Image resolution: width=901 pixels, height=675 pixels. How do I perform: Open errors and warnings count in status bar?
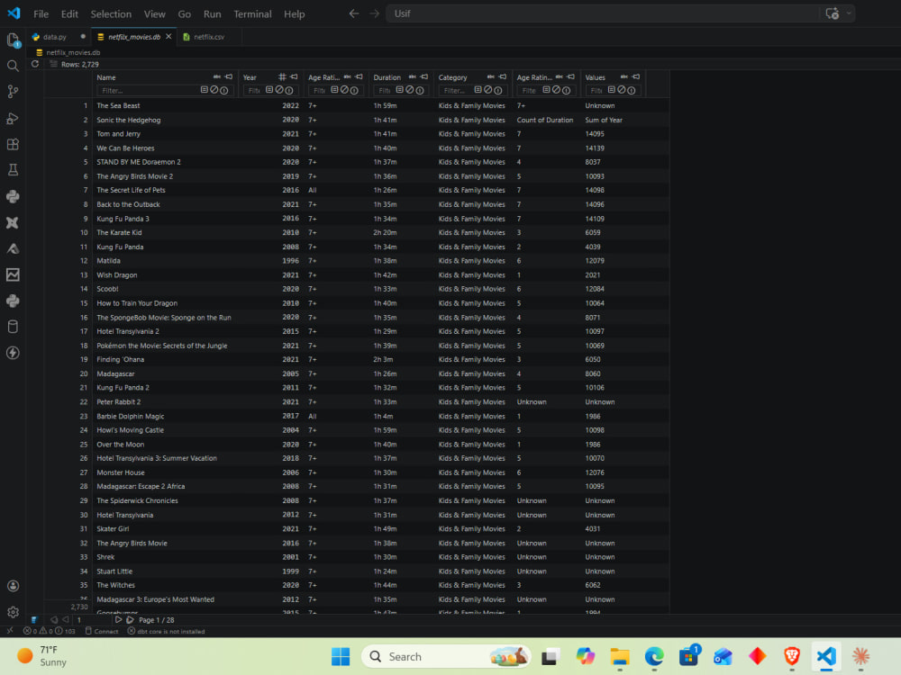coord(49,631)
